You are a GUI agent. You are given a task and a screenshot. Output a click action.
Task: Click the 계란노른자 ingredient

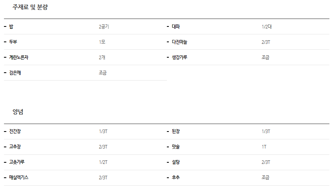coord(19,58)
